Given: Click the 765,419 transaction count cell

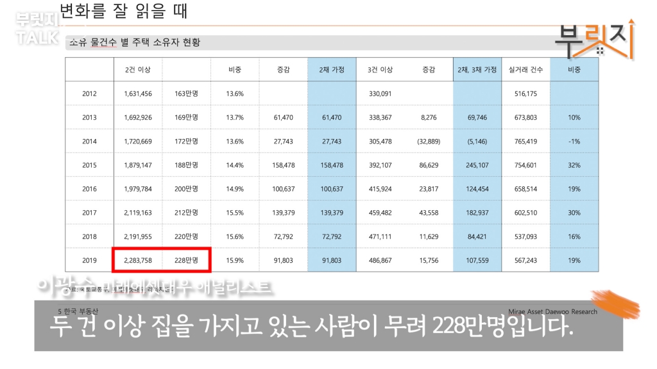Looking at the screenshot, I should click(525, 141).
